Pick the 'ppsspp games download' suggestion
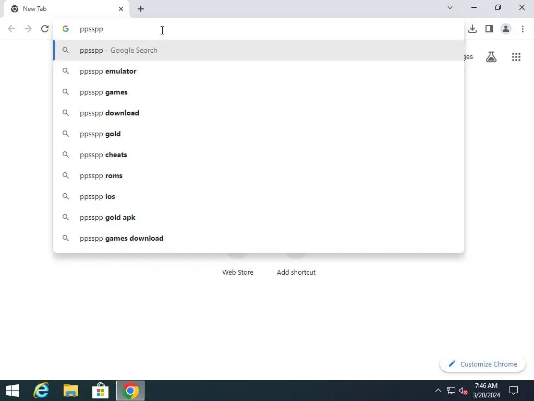 coord(259,238)
